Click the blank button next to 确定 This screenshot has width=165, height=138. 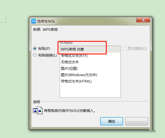pyautogui.click(x=137, y=121)
